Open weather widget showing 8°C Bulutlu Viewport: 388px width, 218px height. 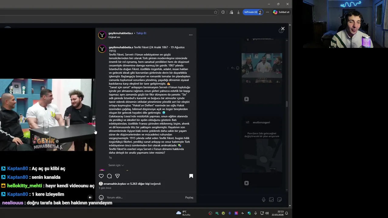tap(184, 213)
